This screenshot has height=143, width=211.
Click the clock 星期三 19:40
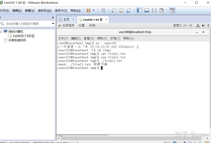[x=183, y=25]
